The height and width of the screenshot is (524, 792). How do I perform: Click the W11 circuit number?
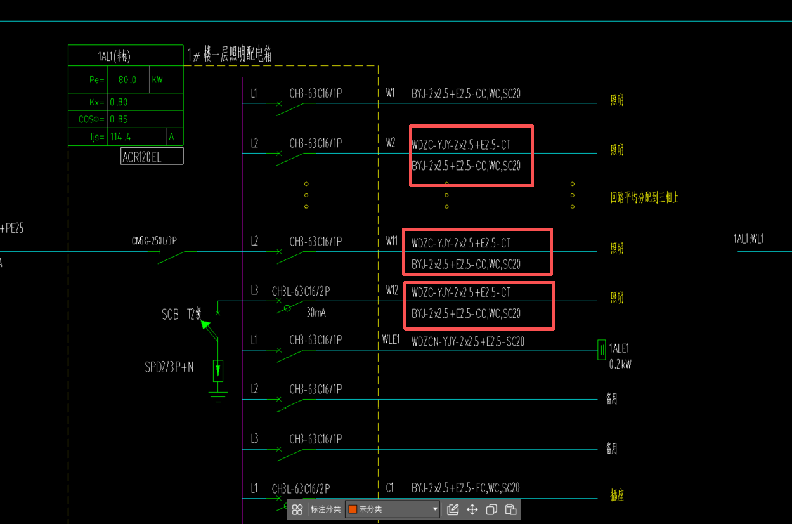point(392,241)
